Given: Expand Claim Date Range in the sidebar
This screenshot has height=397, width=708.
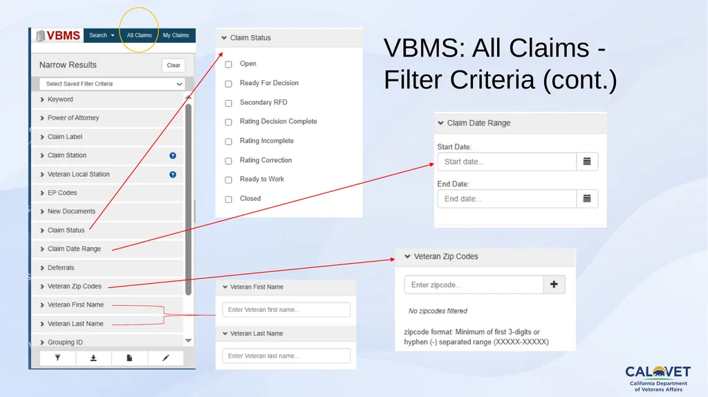Looking at the screenshot, I should 107,249.
